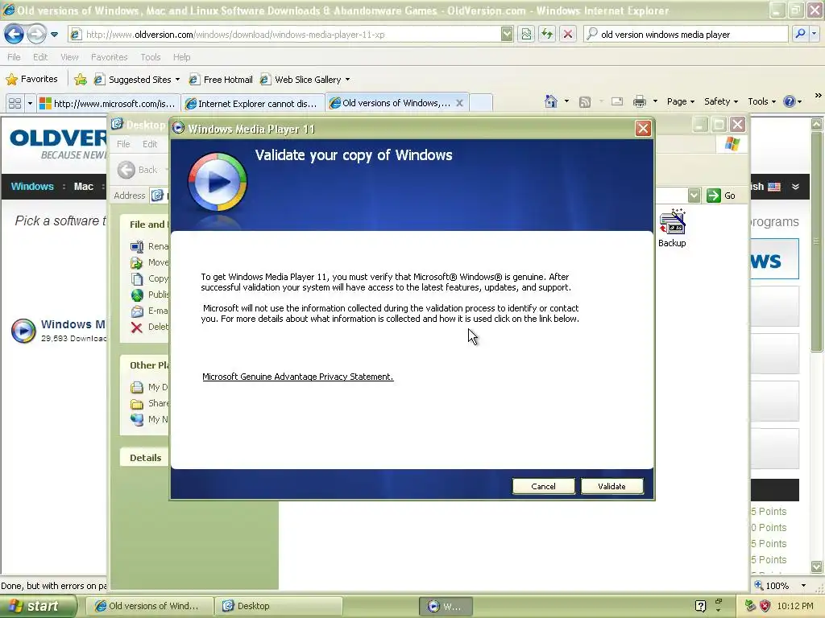Image resolution: width=825 pixels, height=618 pixels.
Task: Click the Validate button
Action: point(611,486)
